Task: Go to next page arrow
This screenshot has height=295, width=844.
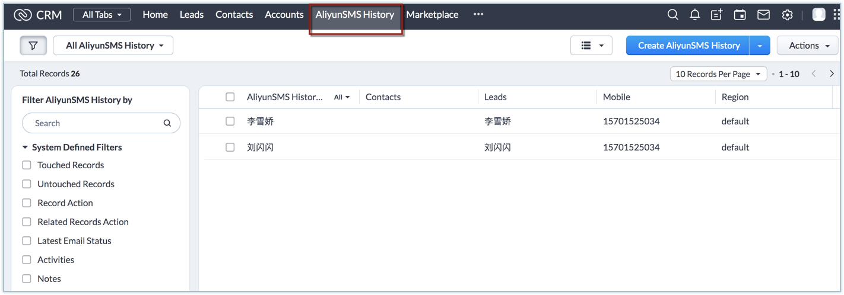Action: coord(832,74)
